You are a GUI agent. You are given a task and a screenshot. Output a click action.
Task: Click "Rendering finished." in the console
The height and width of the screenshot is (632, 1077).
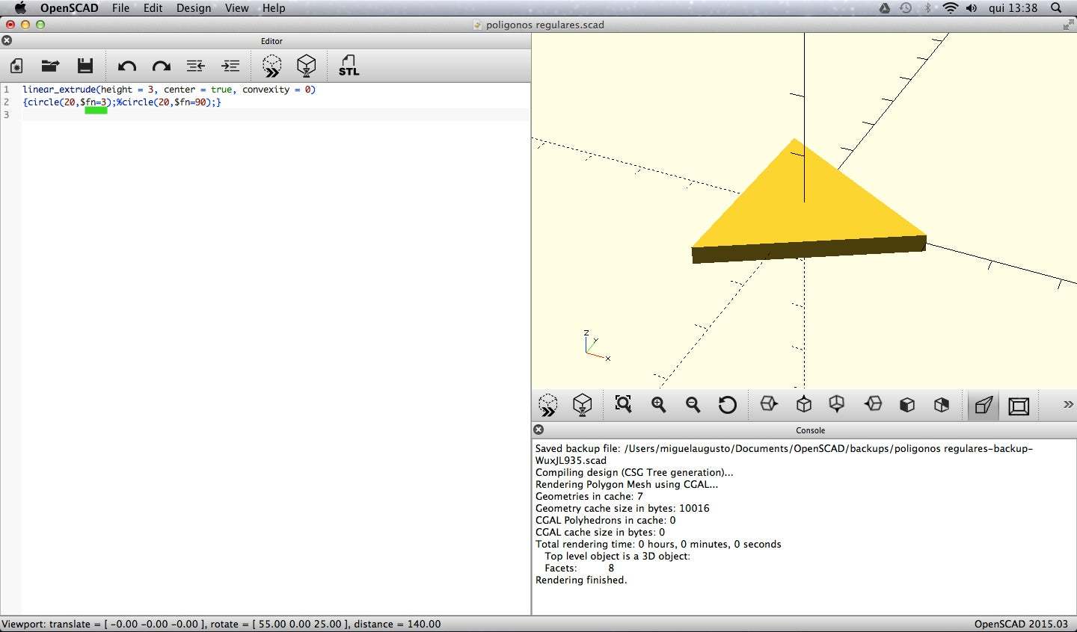(x=581, y=580)
